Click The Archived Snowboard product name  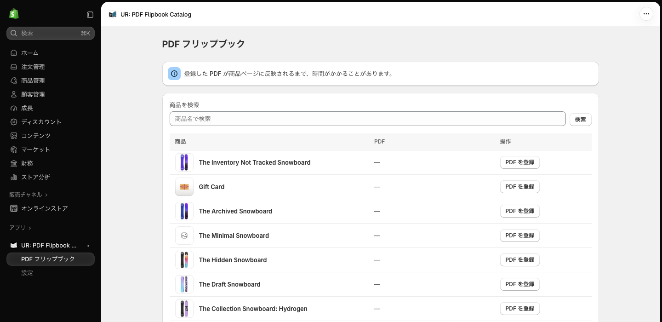pos(235,211)
